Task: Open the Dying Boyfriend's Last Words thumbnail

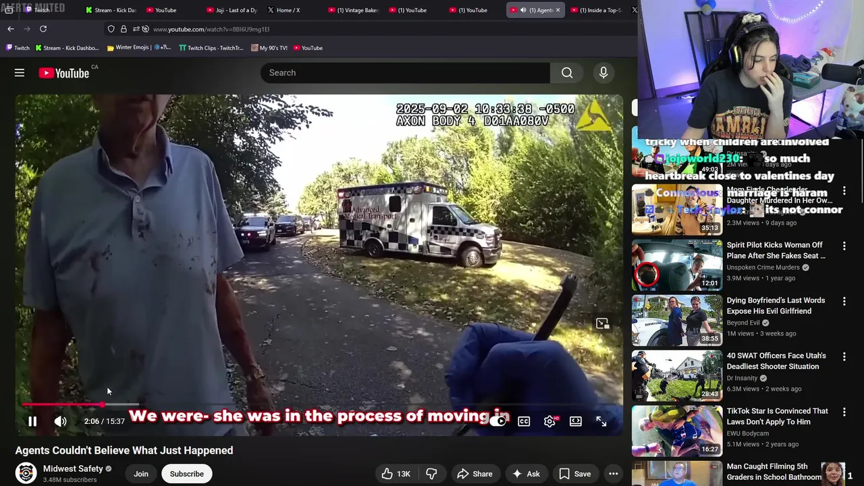Action: (x=677, y=320)
